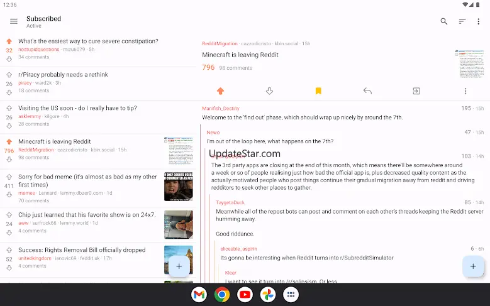Reply to the Minecraft post
This screenshot has height=306, width=490.
(x=367, y=91)
